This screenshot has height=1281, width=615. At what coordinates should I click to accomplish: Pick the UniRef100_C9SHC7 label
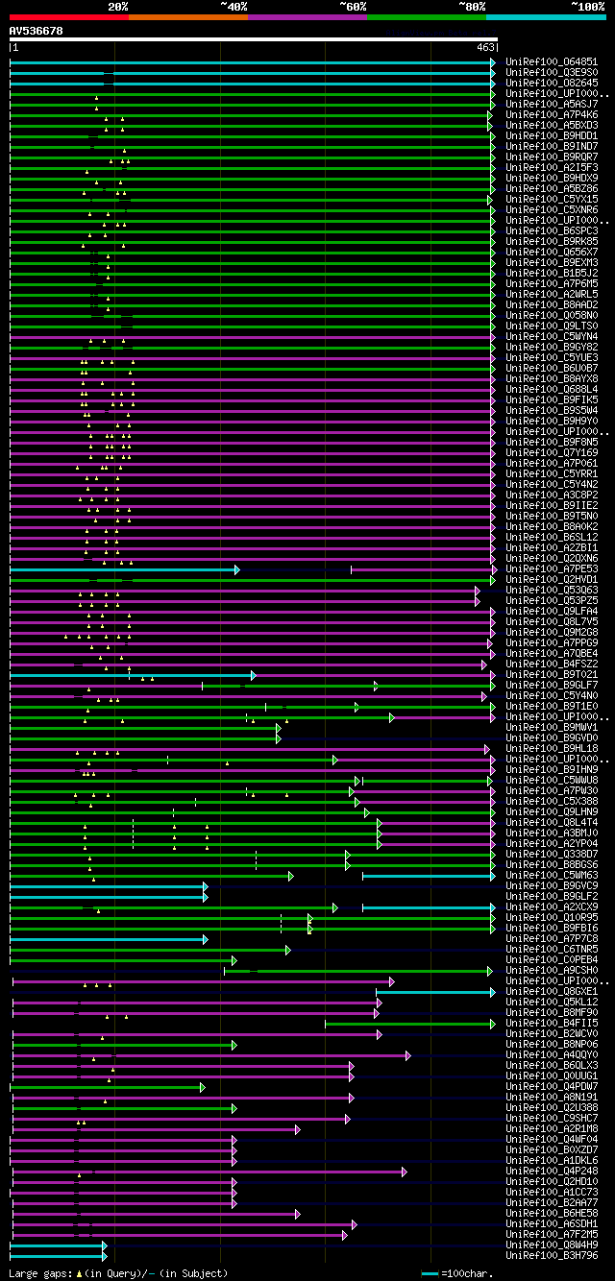[x=553, y=1118]
